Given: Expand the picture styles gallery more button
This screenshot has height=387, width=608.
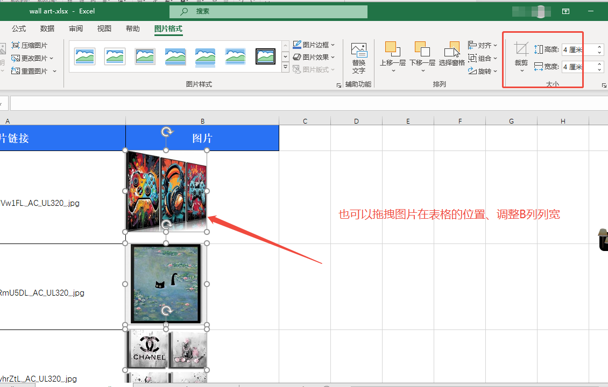Looking at the screenshot, I should tap(285, 68).
